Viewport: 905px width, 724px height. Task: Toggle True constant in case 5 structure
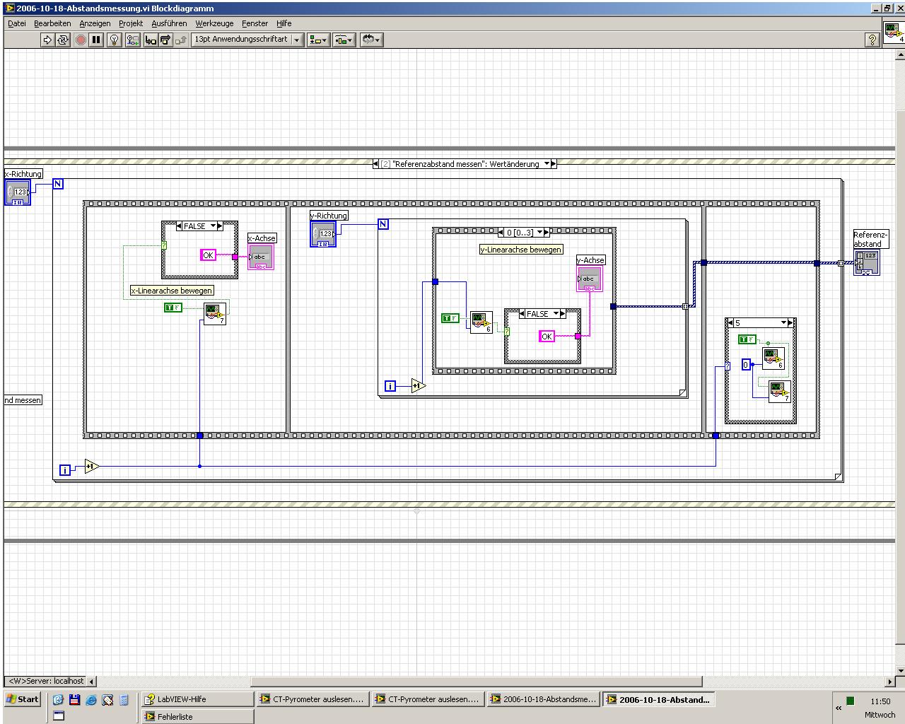click(x=747, y=339)
